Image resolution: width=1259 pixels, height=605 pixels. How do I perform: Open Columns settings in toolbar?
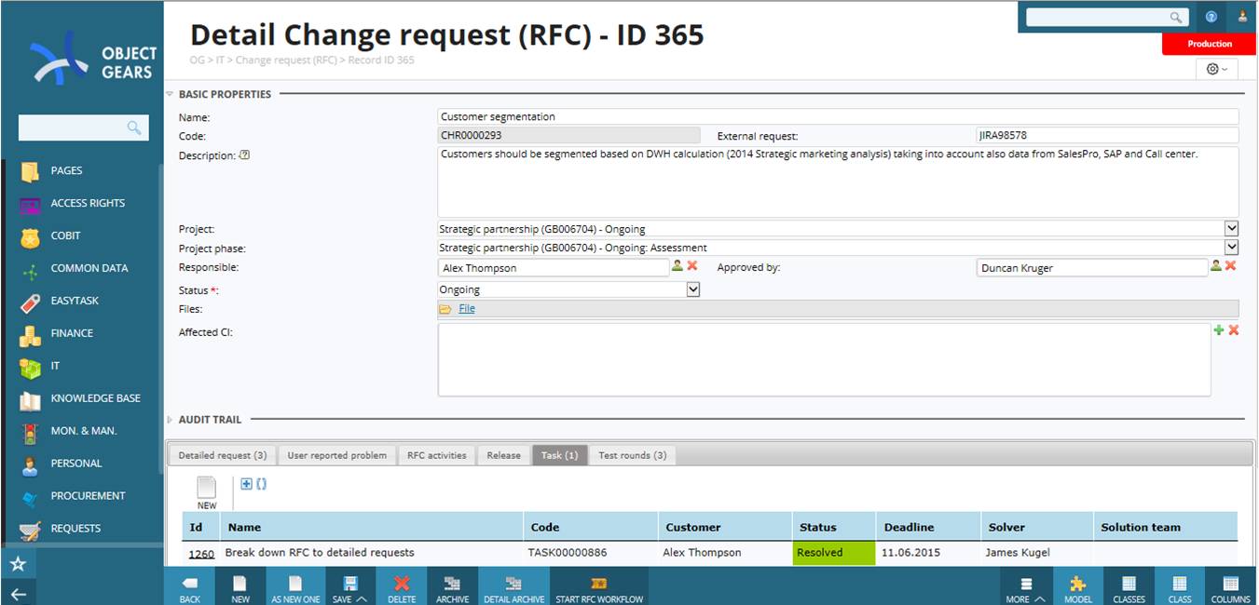pyautogui.click(x=1231, y=589)
